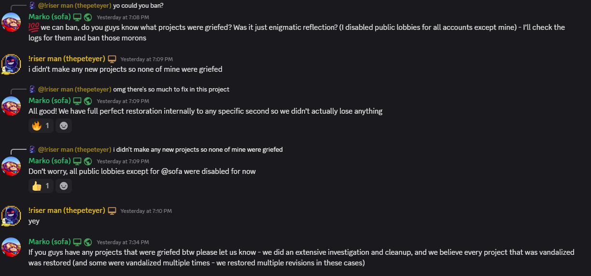Click the 100 emoji in Marko's message
The image size is (591, 276).
pos(33,27)
